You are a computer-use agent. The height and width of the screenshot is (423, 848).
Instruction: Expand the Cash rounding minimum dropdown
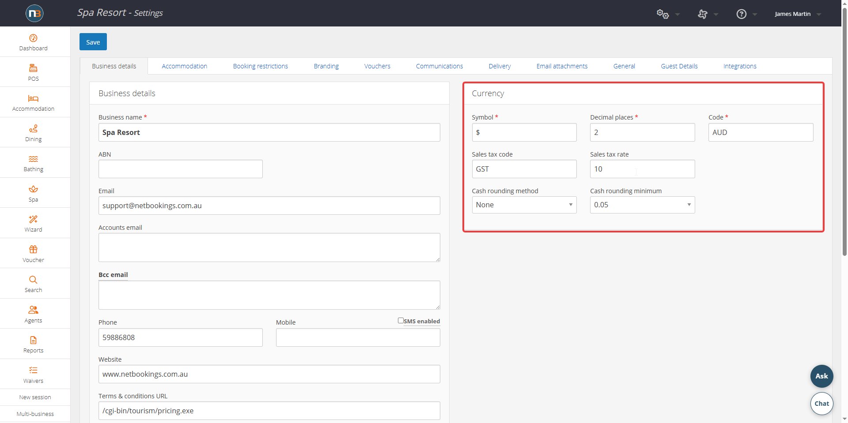pos(643,205)
